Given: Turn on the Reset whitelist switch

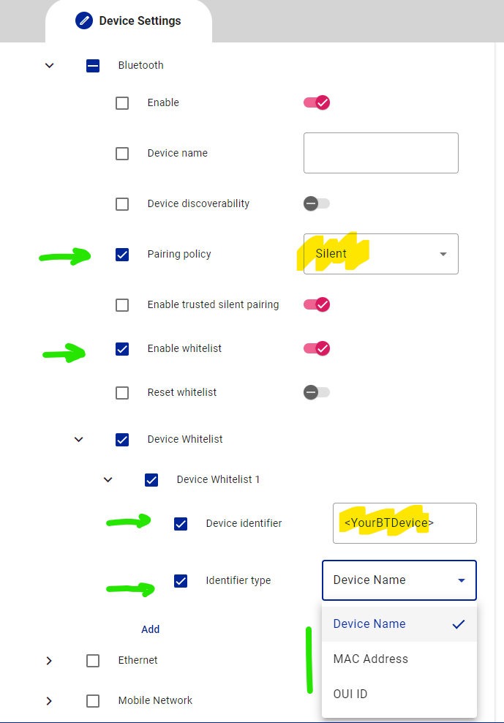Looking at the screenshot, I should point(317,392).
